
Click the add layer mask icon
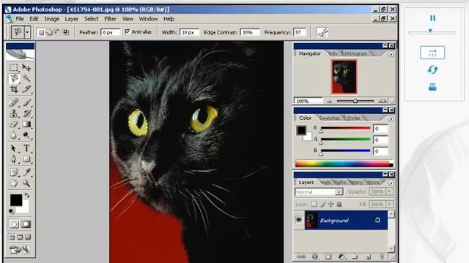click(328, 256)
